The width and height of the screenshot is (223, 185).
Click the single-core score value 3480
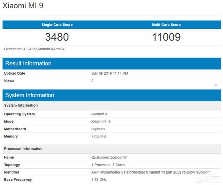click(x=57, y=37)
